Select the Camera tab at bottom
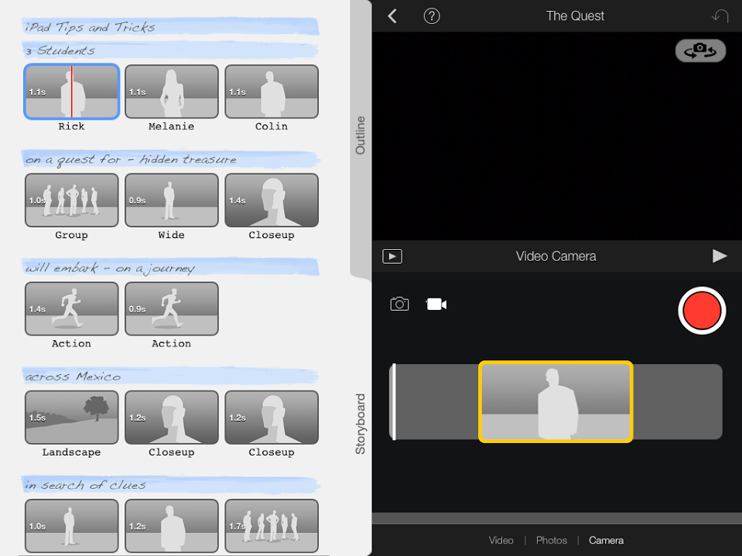Image resolution: width=742 pixels, height=556 pixels. click(x=606, y=541)
